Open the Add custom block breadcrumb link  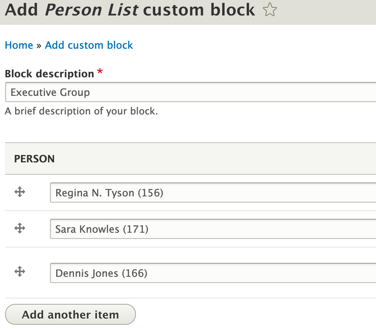tap(89, 45)
